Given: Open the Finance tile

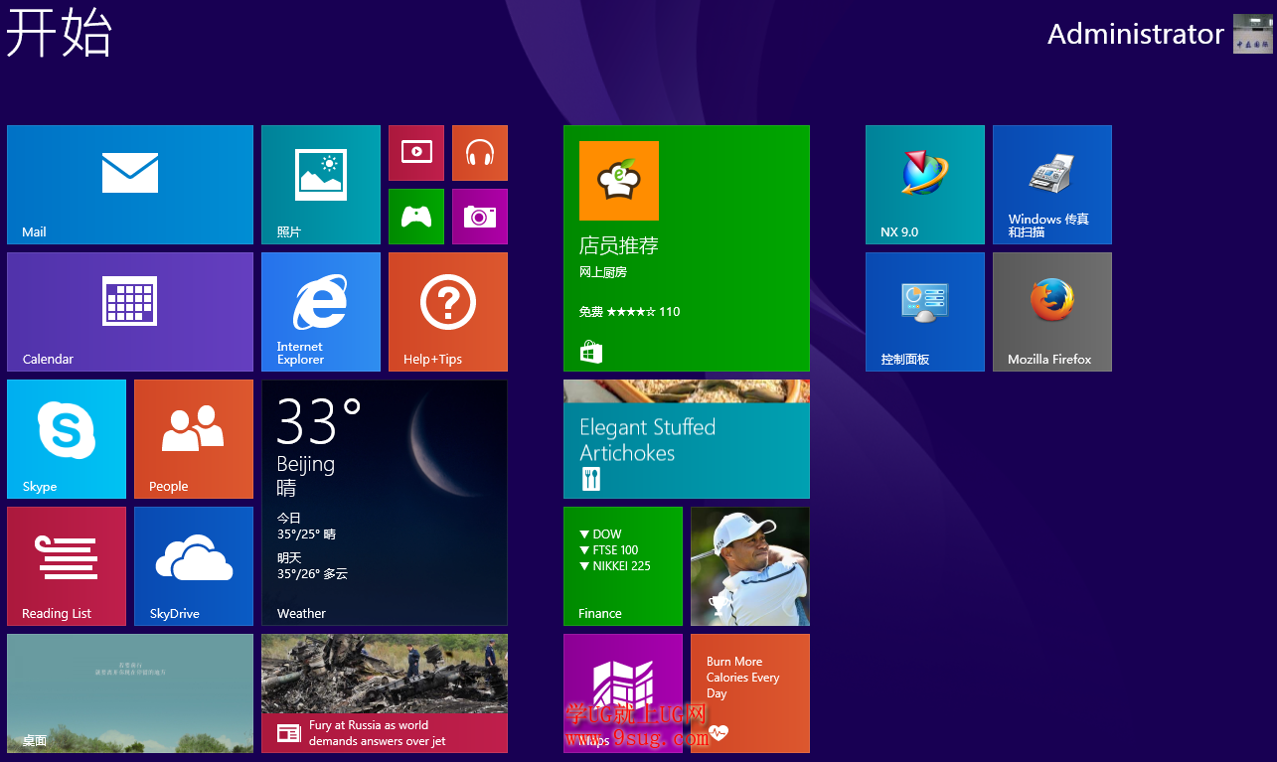Looking at the screenshot, I should pos(623,566).
